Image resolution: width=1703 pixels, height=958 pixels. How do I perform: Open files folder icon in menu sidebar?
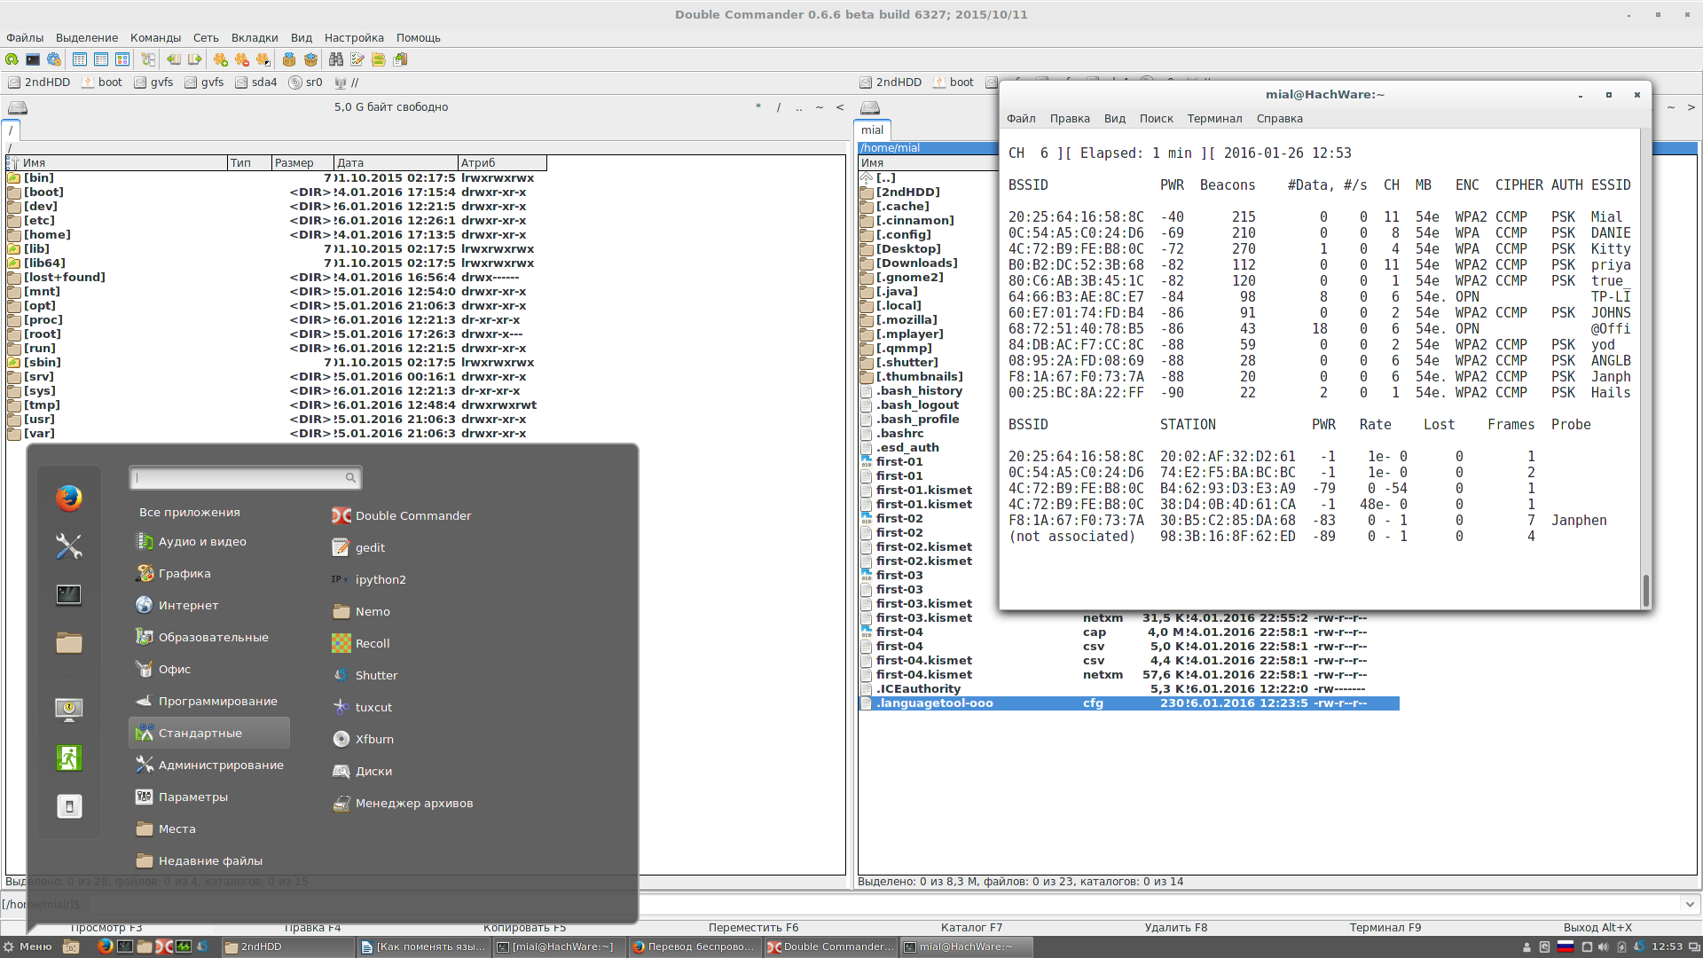(x=69, y=642)
